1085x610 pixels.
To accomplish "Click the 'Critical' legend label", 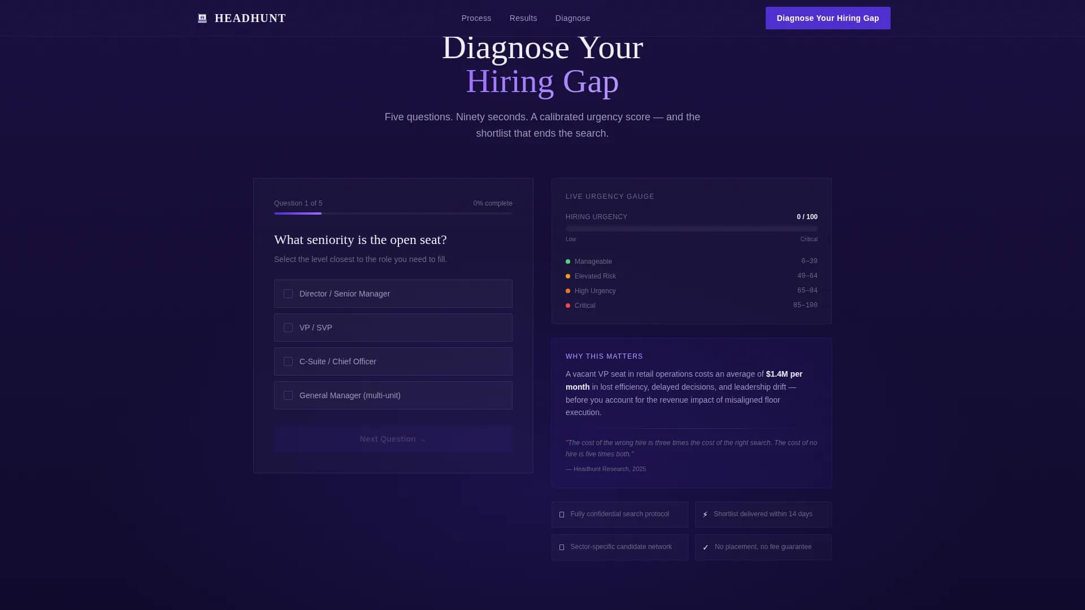I will 585,306.
